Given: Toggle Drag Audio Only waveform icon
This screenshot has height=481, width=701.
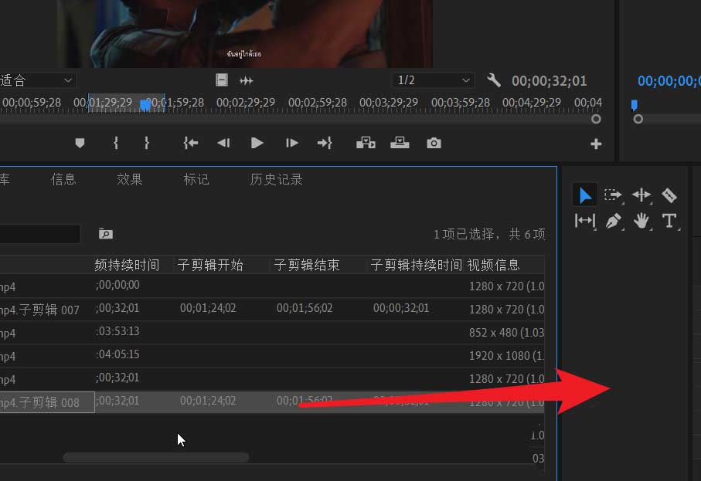Looking at the screenshot, I should (x=247, y=80).
